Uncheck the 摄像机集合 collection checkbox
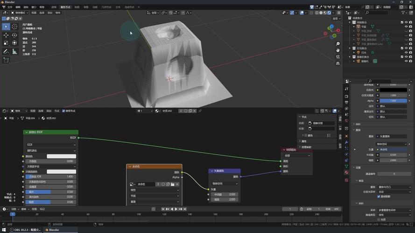This screenshot has width=415, height=233. (402, 57)
